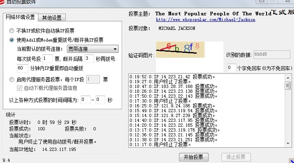
Task: Click the 开始投票 button
Action: [194, 157]
